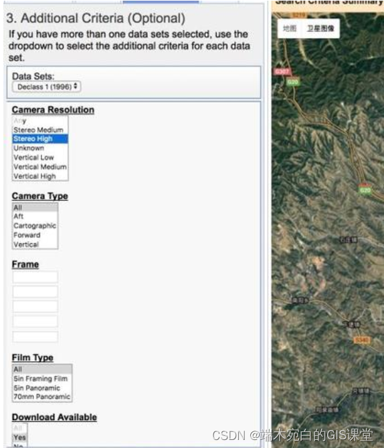Choose Forward camera type

(35, 235)
